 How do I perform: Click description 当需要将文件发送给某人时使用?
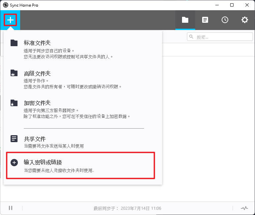[54, 146]
